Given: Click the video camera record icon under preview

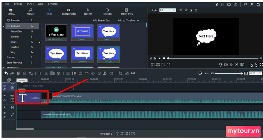Looking at the screenshot, I should (226, 64).
